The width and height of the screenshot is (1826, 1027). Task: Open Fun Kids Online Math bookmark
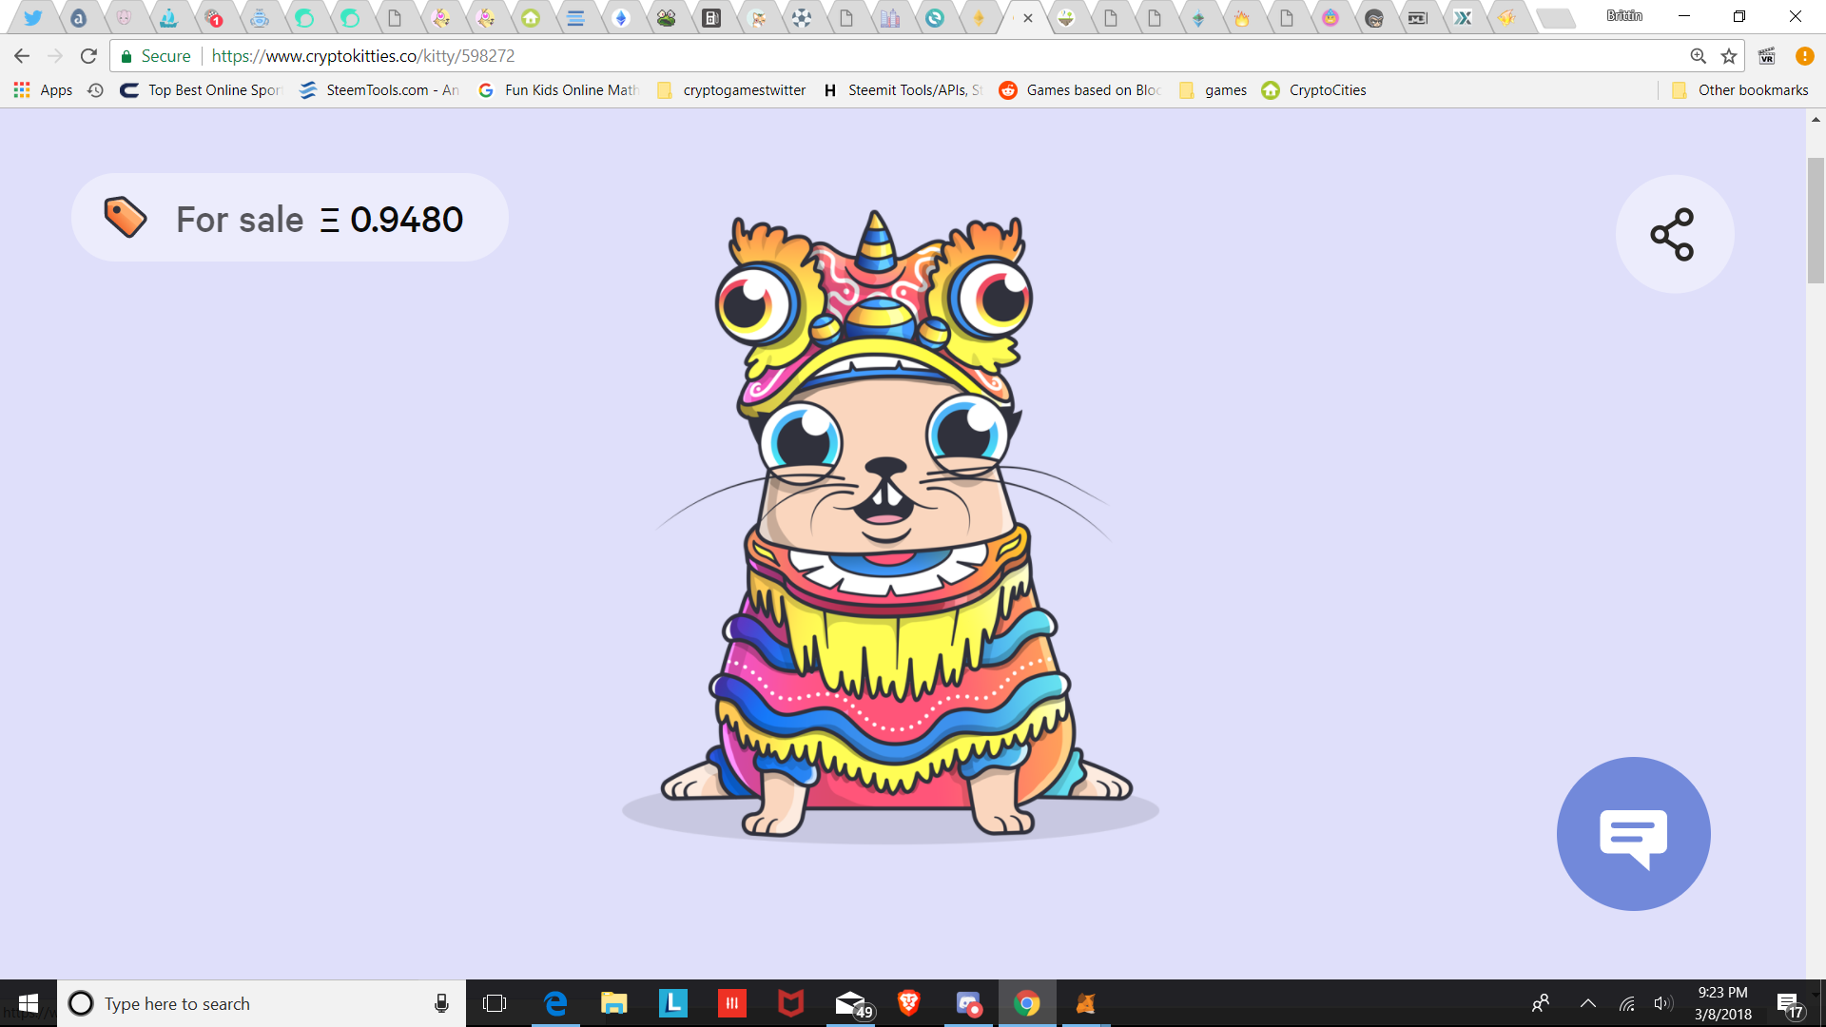tap(558, 90)
